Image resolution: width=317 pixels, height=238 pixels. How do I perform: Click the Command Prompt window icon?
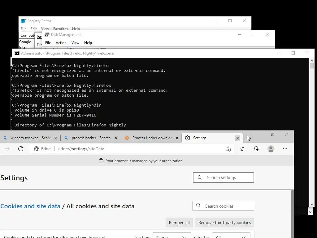[17, 53]
